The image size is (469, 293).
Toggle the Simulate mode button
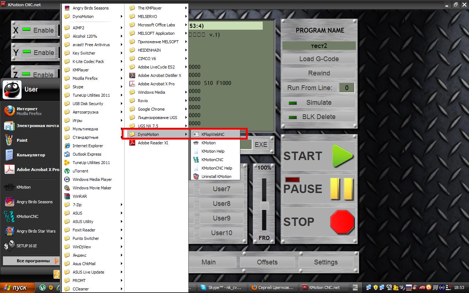click(319, 103)
